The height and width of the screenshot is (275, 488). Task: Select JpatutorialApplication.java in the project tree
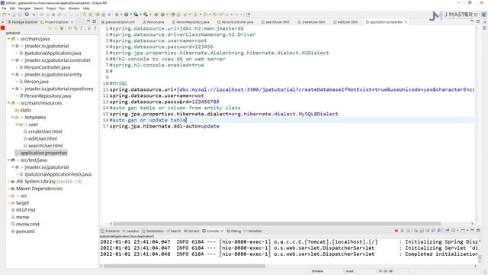(x=53, y=53)
